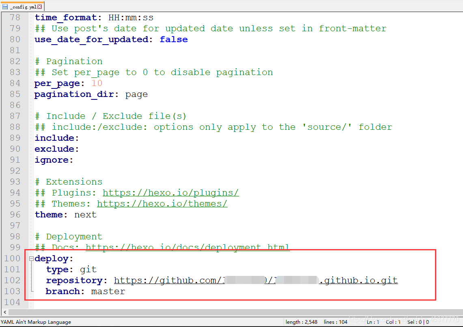463x327 pixels.
Task: Click the 'branch' key
Action: tap(62, 292)
